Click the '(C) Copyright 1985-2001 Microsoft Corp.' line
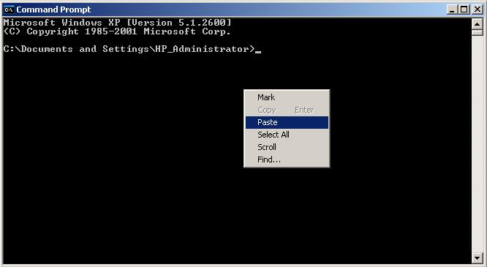The image size is (487, 267). coord(117,31)
